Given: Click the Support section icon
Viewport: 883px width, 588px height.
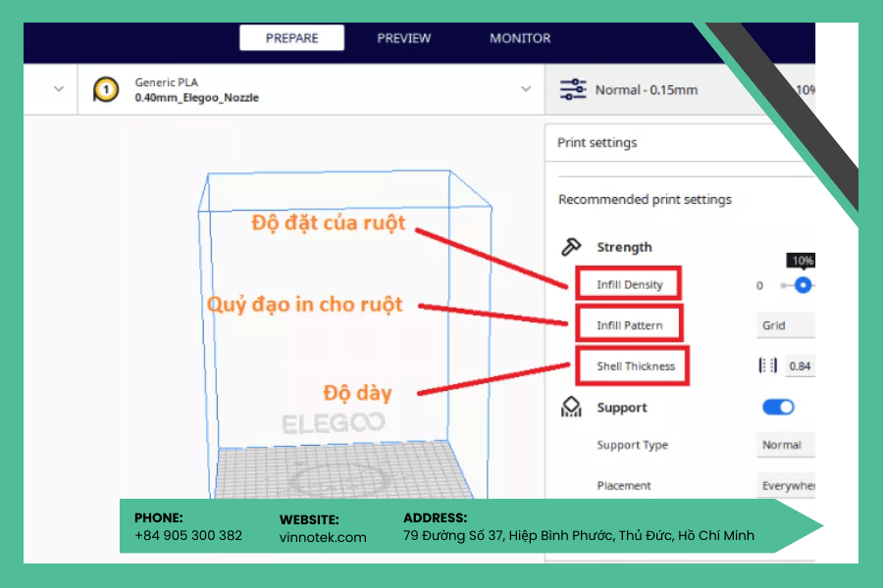Looking at the screenshot, I should coord(571,407).
